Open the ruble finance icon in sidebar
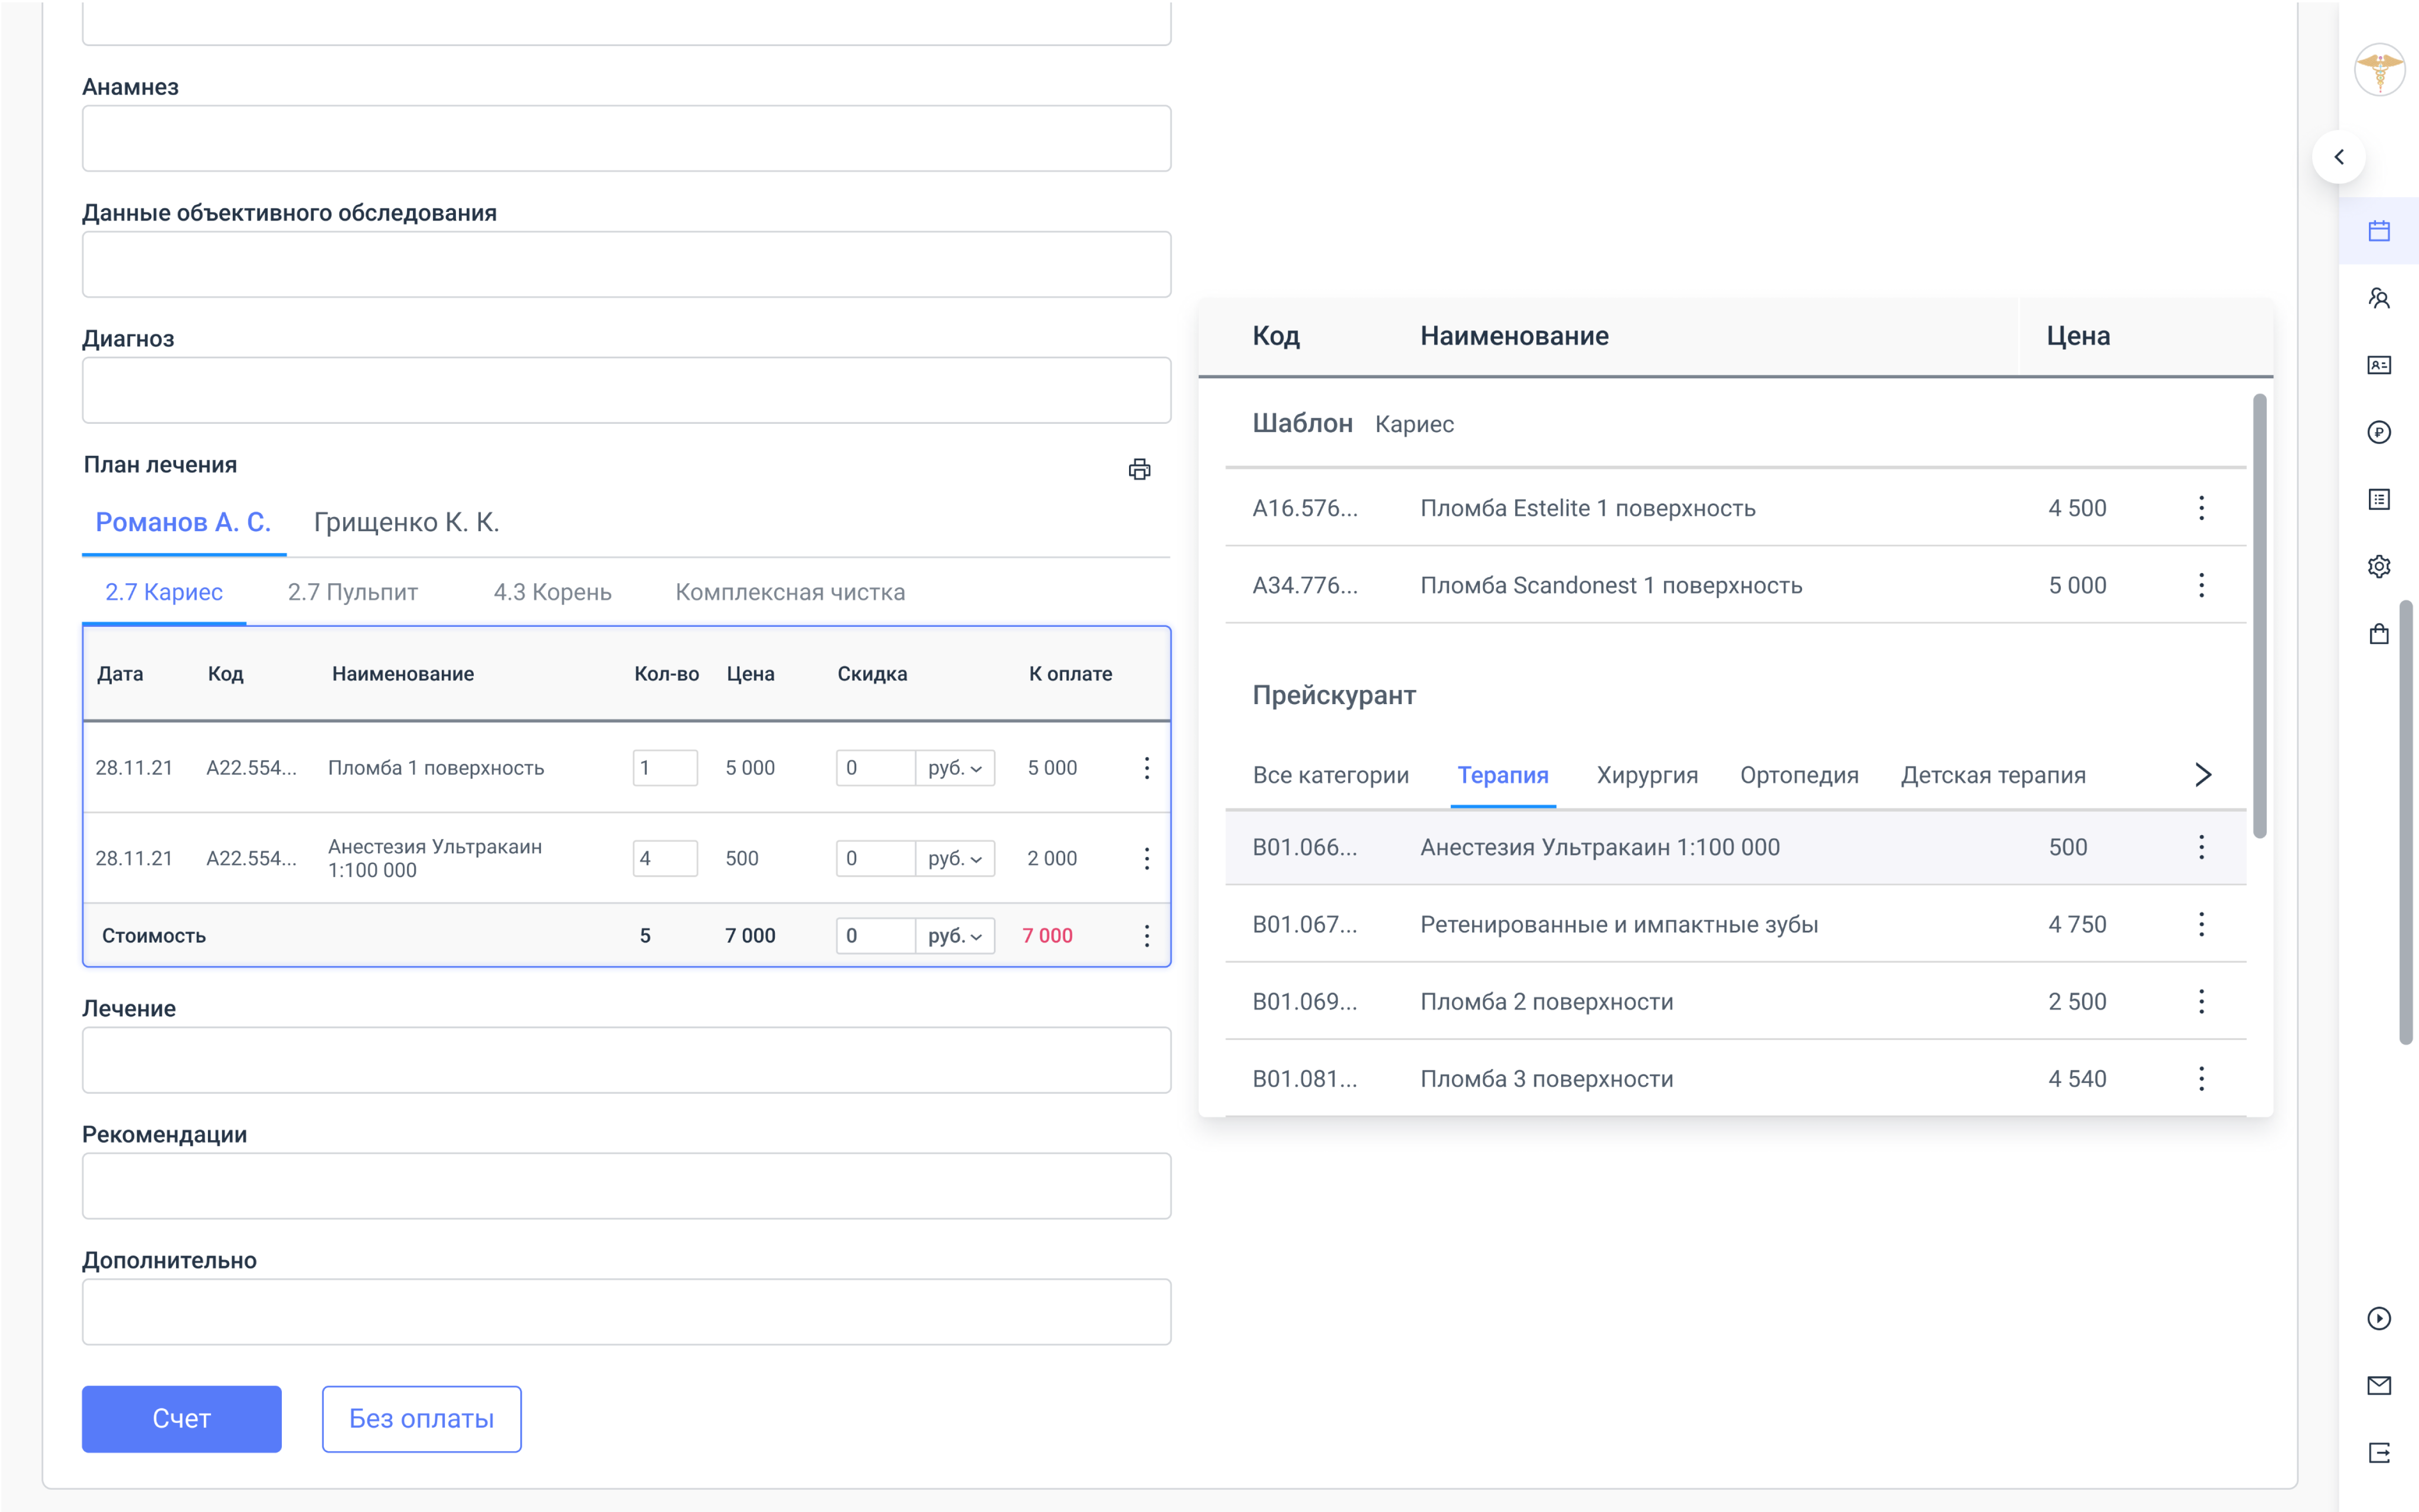 pyautogui.click(x=2378, y=432)
